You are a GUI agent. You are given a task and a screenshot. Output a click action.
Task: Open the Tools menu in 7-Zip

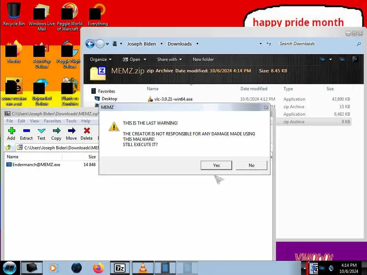click(x=71, y=121)
